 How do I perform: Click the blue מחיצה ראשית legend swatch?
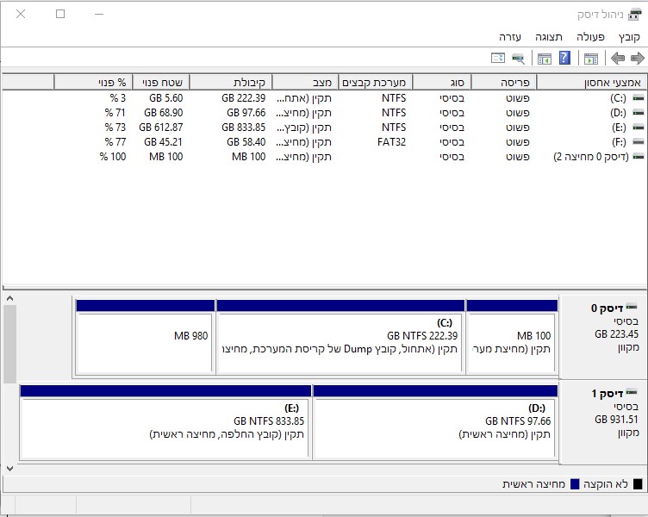point(576,484)
